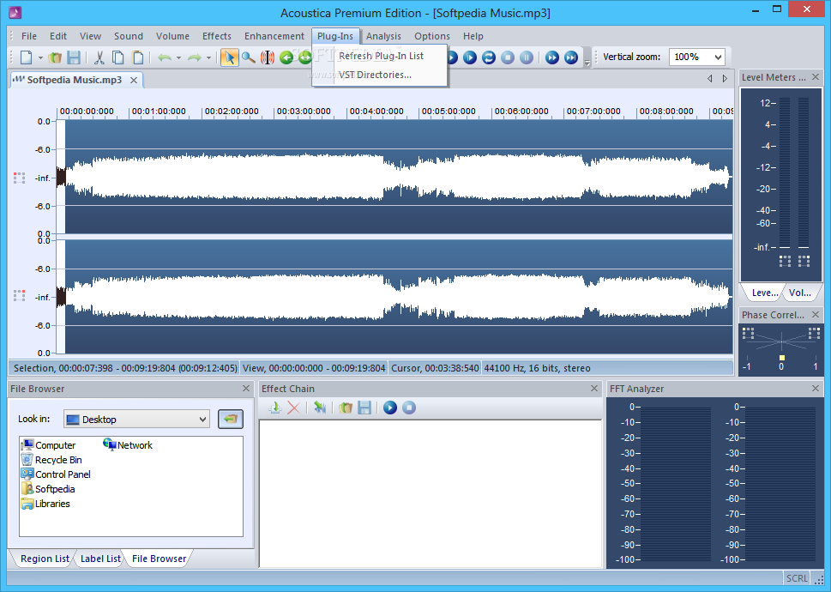Open the Redo history dropdown arrow
Image resolution: width=831 pixels, height=592 pixels.
pyautogui.click(x=208, y=57)
